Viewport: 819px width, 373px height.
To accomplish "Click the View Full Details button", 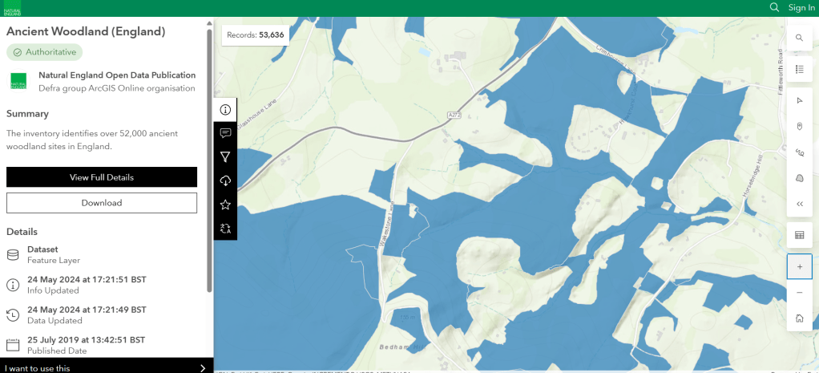I will click(x=102, y=177).
